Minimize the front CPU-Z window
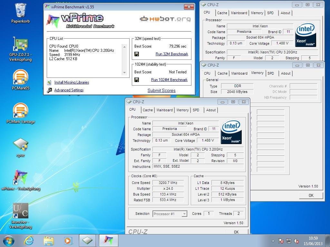Screen dimensions: 330x247 pos(222,102)
